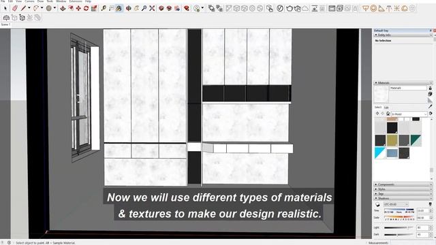This screenshot has width=436, height=245.
Task: Open the Shape tool dropdown arrow
Action: (x=54, y=7)
